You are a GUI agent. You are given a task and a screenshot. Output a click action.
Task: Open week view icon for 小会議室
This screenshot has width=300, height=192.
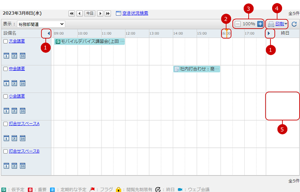pyautogui.click(x=14, y=111)
